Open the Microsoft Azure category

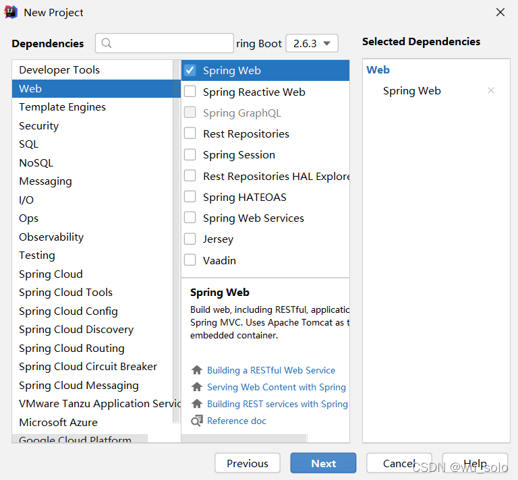pyautogui.click(x=92, y=422)
